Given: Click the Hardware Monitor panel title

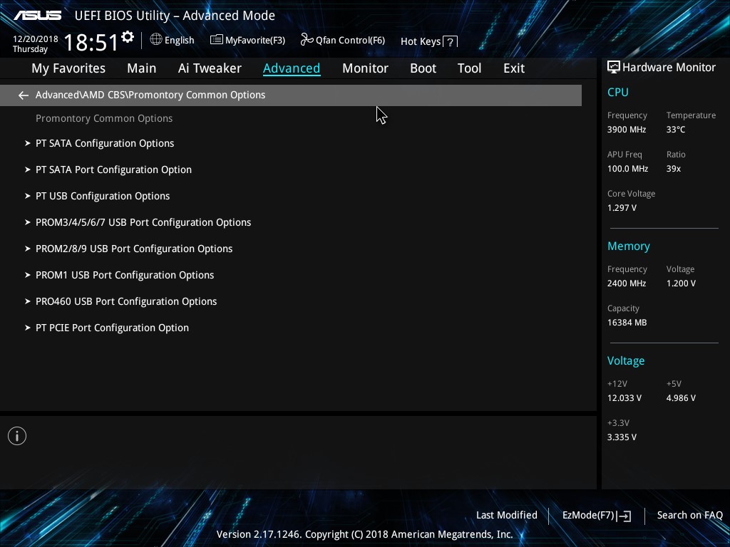Looking at the screenshot, I should point(669,68).
